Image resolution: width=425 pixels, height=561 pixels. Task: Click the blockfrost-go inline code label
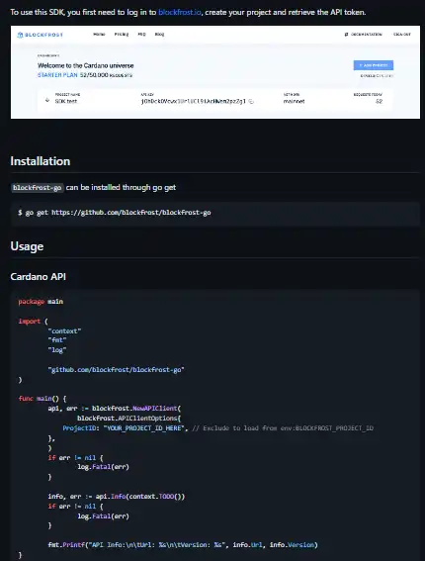point(38,187)
